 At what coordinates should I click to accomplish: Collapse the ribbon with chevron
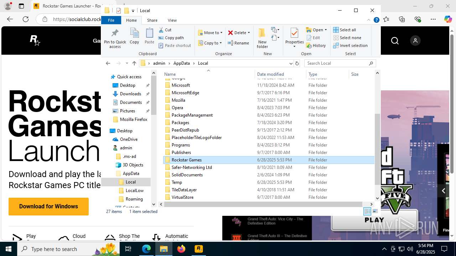(369, 20)
